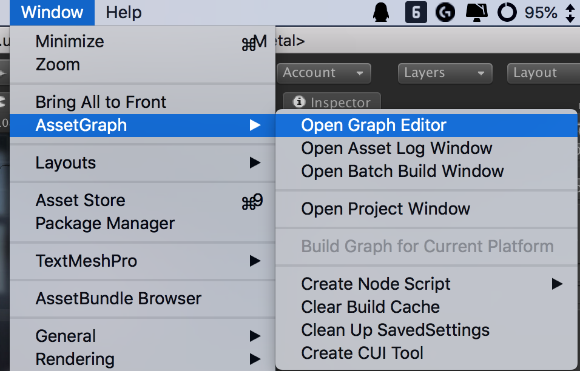Screen dimensions: 580x371
Task: Switch to the Inspector tab
Action: 332,103
